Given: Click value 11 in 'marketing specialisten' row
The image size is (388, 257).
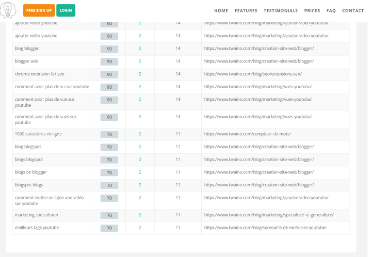Looking at the screenshot, I should (x=178, y=215).
